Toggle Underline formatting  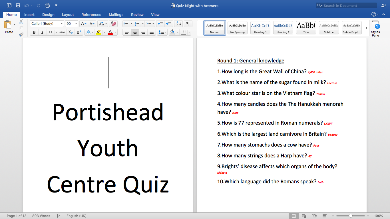(51, 32)
